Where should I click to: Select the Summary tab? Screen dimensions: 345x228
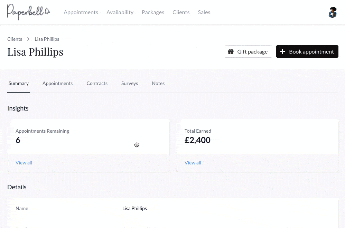(19, 83)
